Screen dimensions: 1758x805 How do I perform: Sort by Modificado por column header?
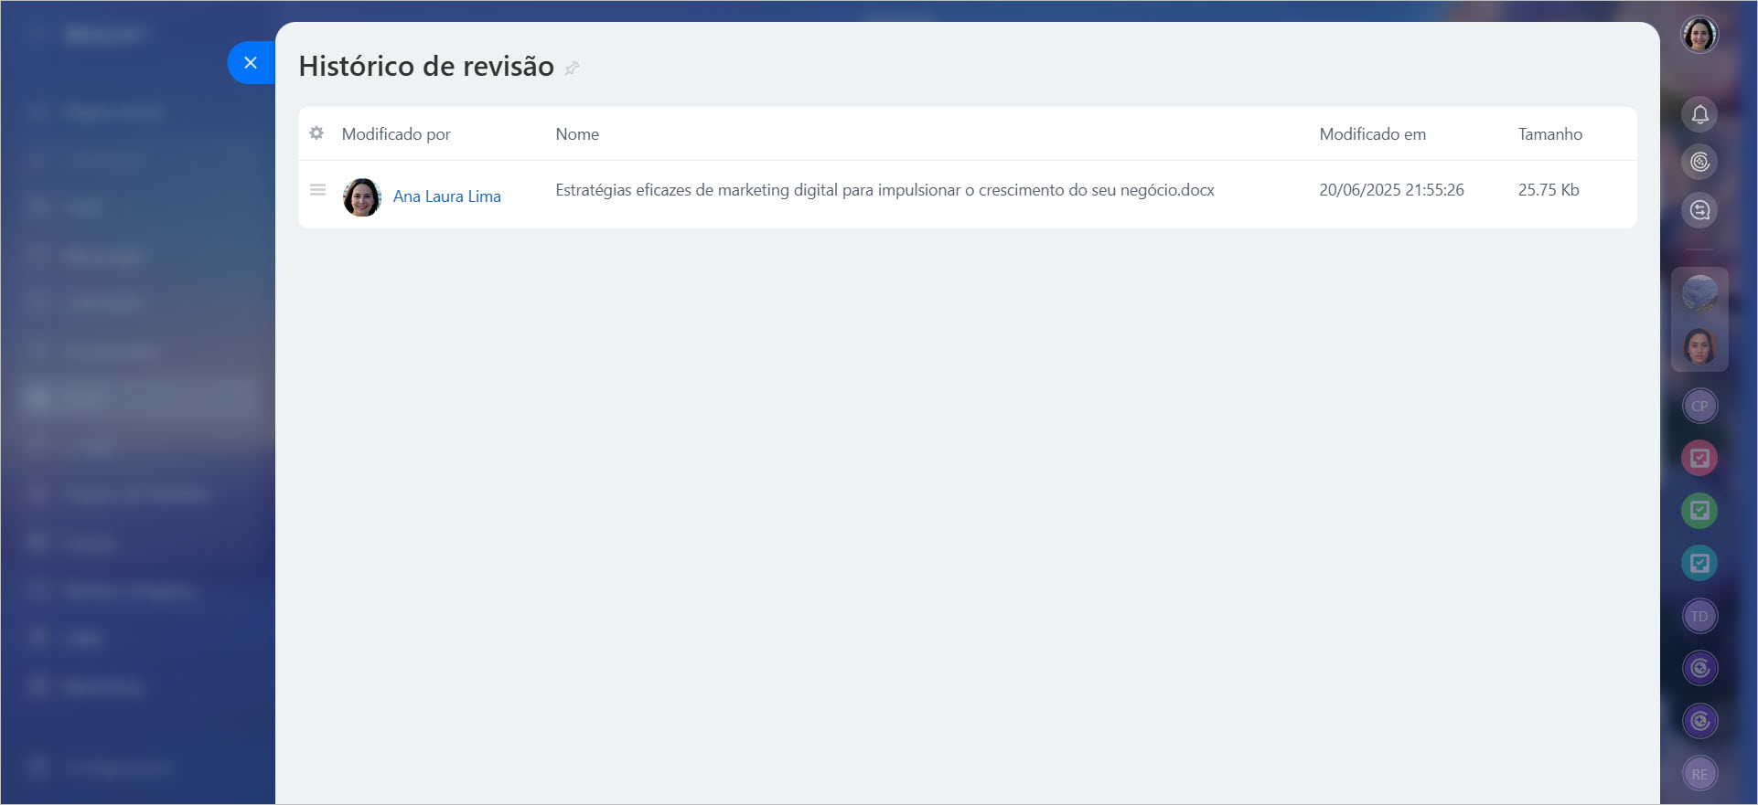(396, 134)
